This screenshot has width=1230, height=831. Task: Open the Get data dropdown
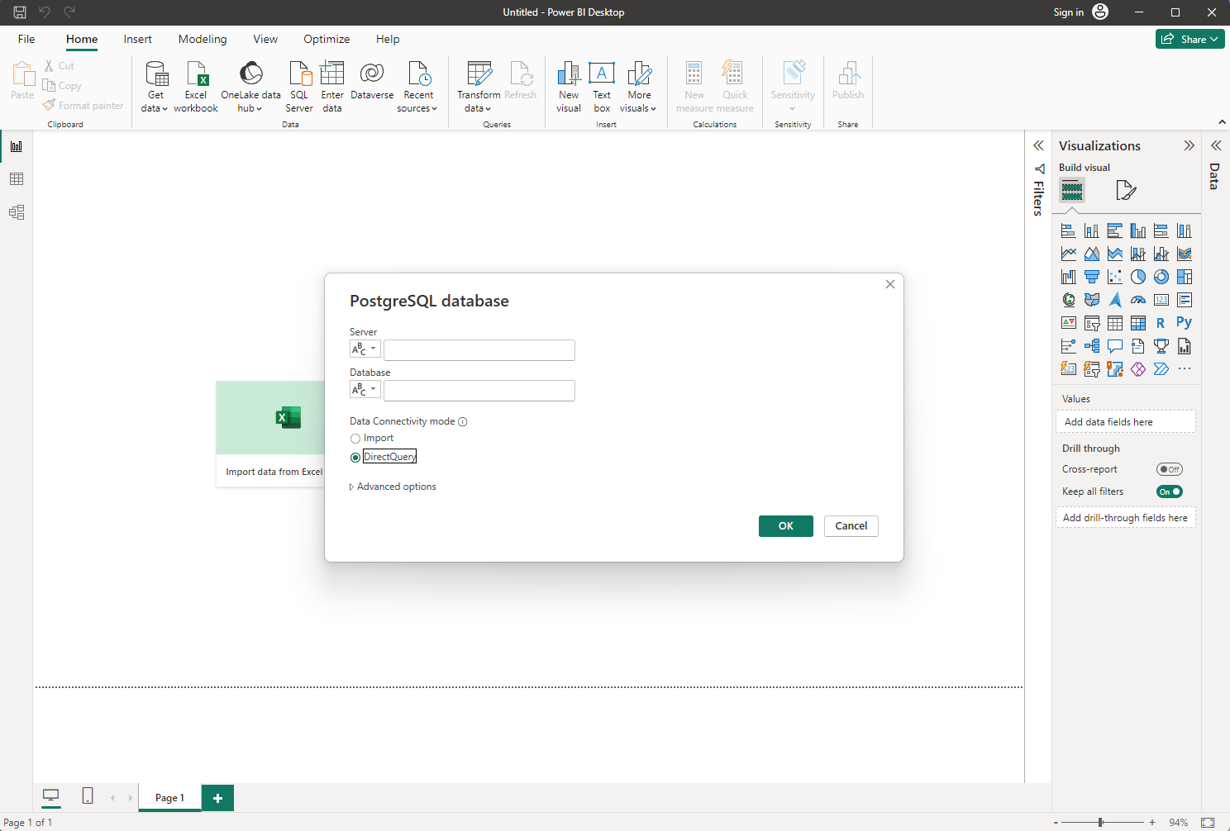155,87
